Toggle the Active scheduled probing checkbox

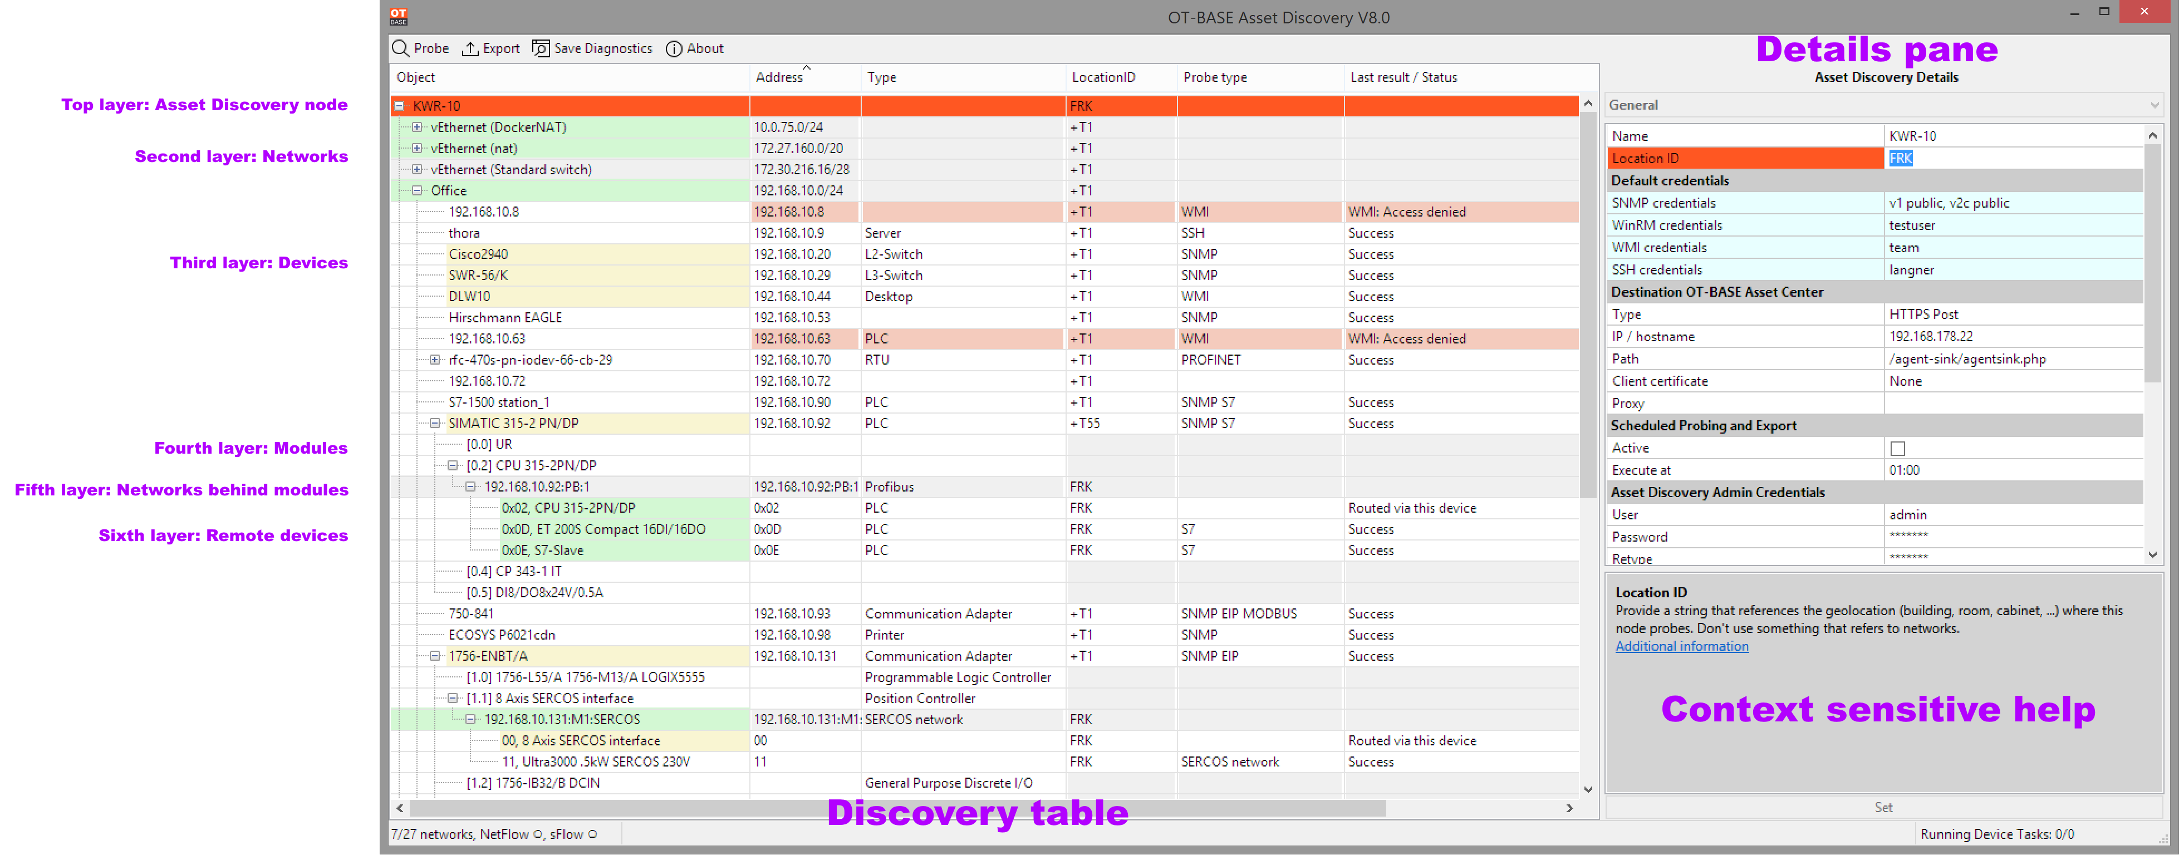coord(1897,448)
